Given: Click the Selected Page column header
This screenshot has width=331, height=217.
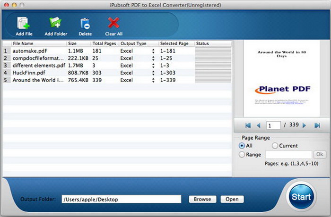Looking at the screenshot, I should coord(176,43).
